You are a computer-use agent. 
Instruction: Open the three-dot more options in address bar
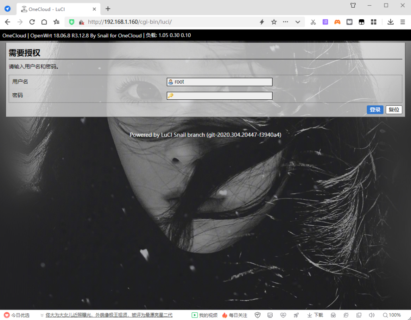coord(286,22)
